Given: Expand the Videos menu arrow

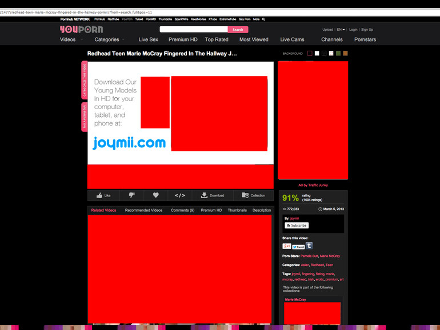Looking at the screenshot, I should [x=82, y=39].
